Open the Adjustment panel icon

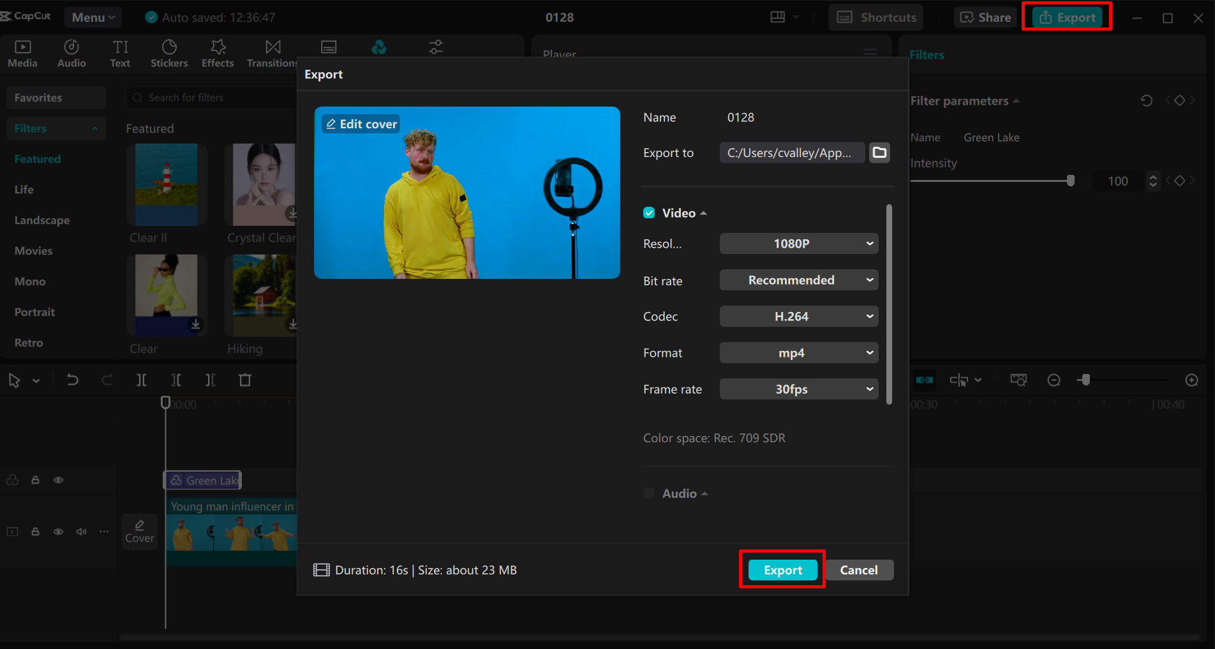coord(436,47)
